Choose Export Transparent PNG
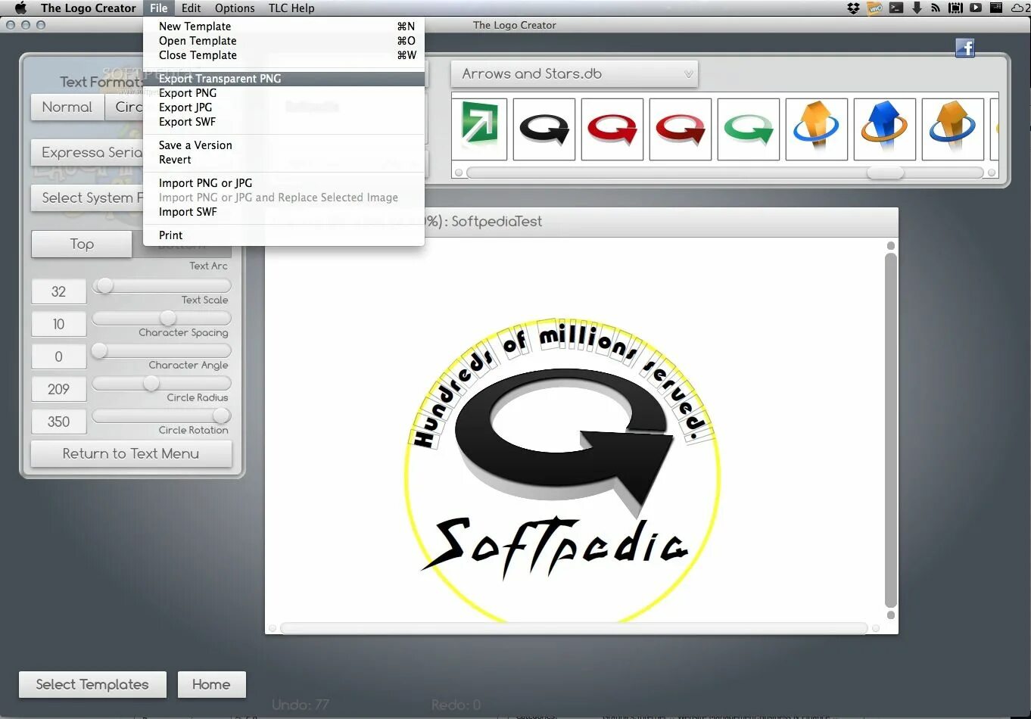 click(x=284, y=79)
